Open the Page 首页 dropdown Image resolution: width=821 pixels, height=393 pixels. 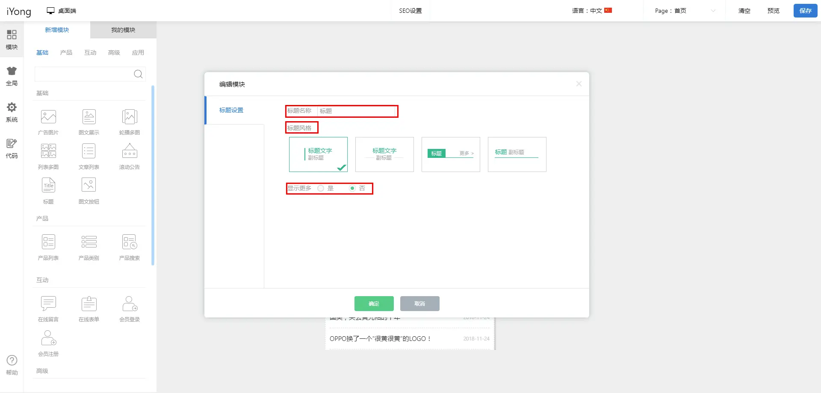[x=684, y=11]
